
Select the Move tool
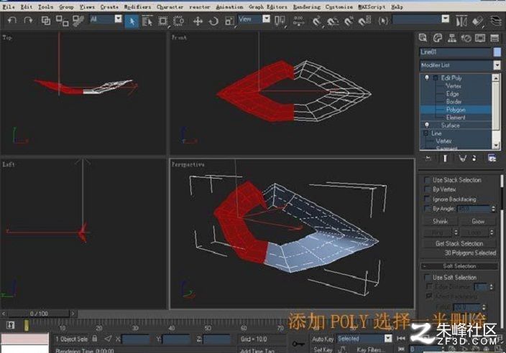pos(198,22)
